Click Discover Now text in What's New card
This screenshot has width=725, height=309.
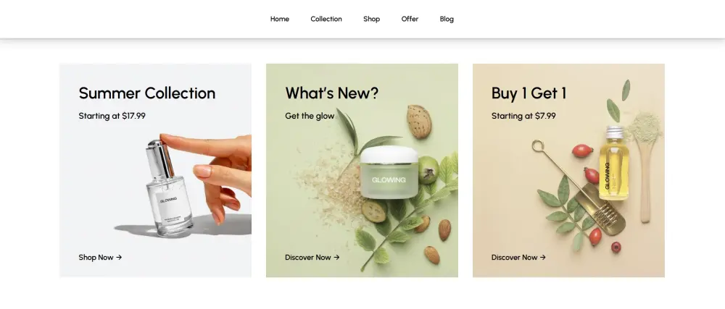pos(308,258)
